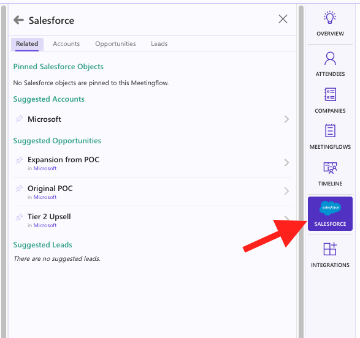Open the Timeline section
Viewport: 360px width, 338px height.
[330, 174]
